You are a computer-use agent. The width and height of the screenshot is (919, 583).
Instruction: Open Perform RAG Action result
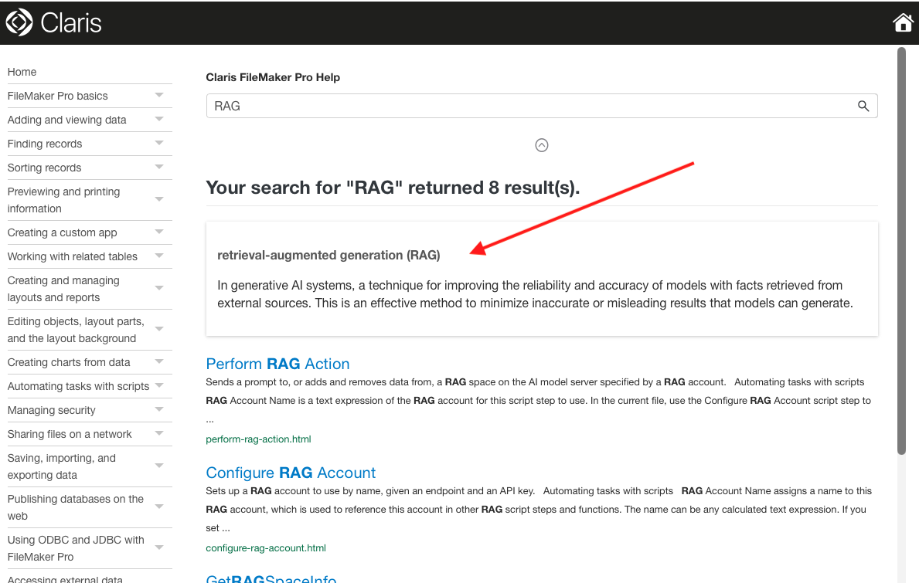point(277,364)
